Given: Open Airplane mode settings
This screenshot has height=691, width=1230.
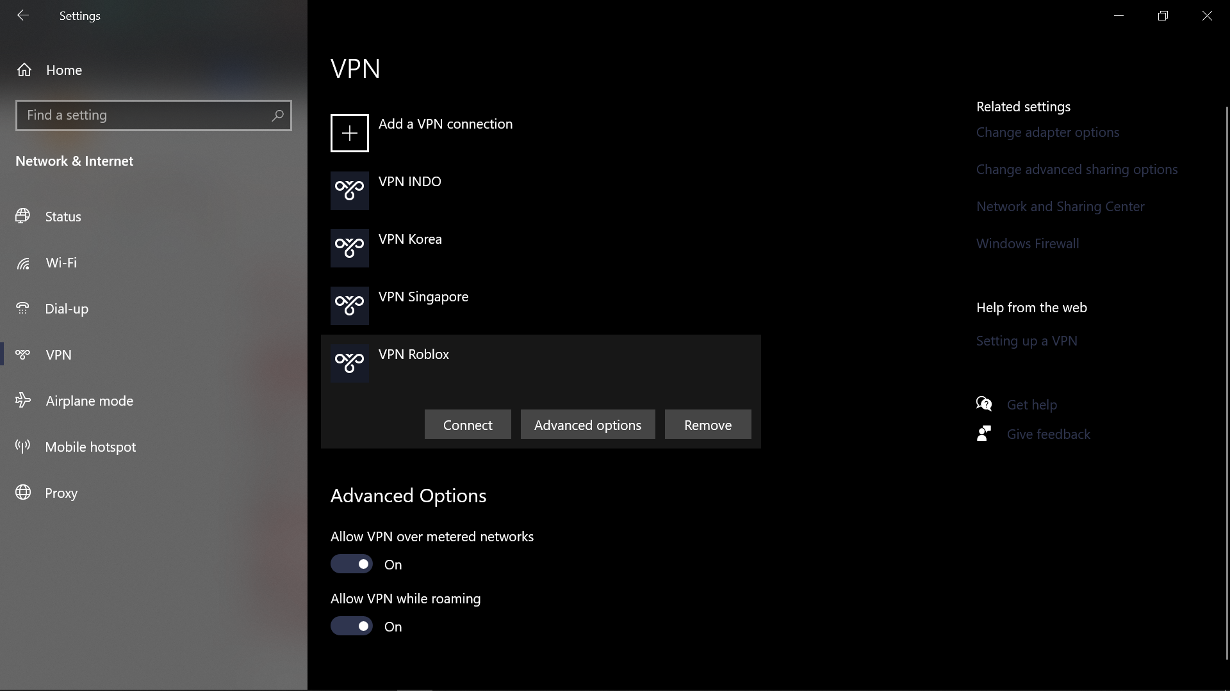Looking at the screenshot, I should (x=89, y=401).
